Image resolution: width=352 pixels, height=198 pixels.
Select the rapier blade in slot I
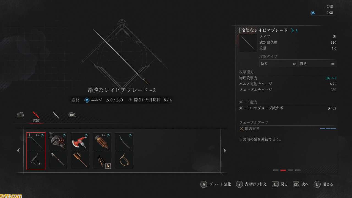tap(36, 141)
